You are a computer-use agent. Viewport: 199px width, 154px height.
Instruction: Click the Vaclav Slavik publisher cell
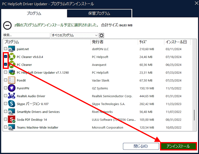pos(101,80)
